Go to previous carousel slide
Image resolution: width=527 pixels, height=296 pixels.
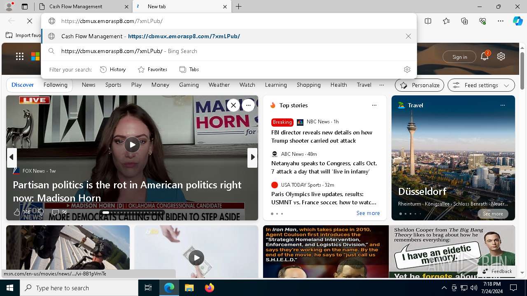pyautogui.click(x=12, y=157)
